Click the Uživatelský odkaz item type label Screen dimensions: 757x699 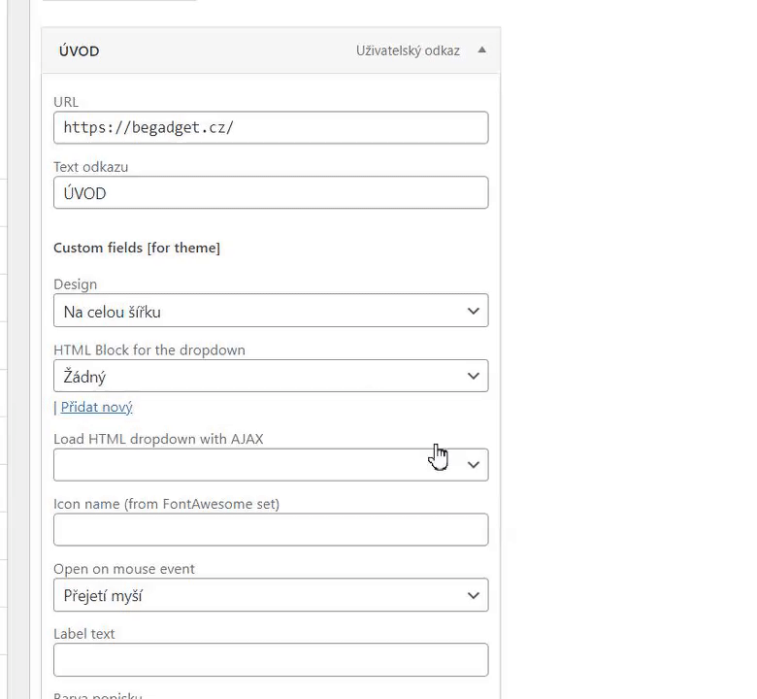pyautogui.click(x=408, y=50)
